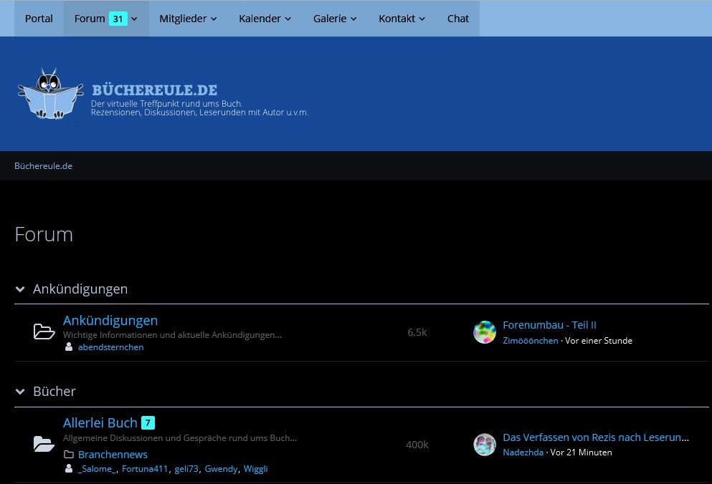The height and width of the screenshot is (484, 712).
Task: Expand the Mitglieder dropdown menu
Action: 188,19
